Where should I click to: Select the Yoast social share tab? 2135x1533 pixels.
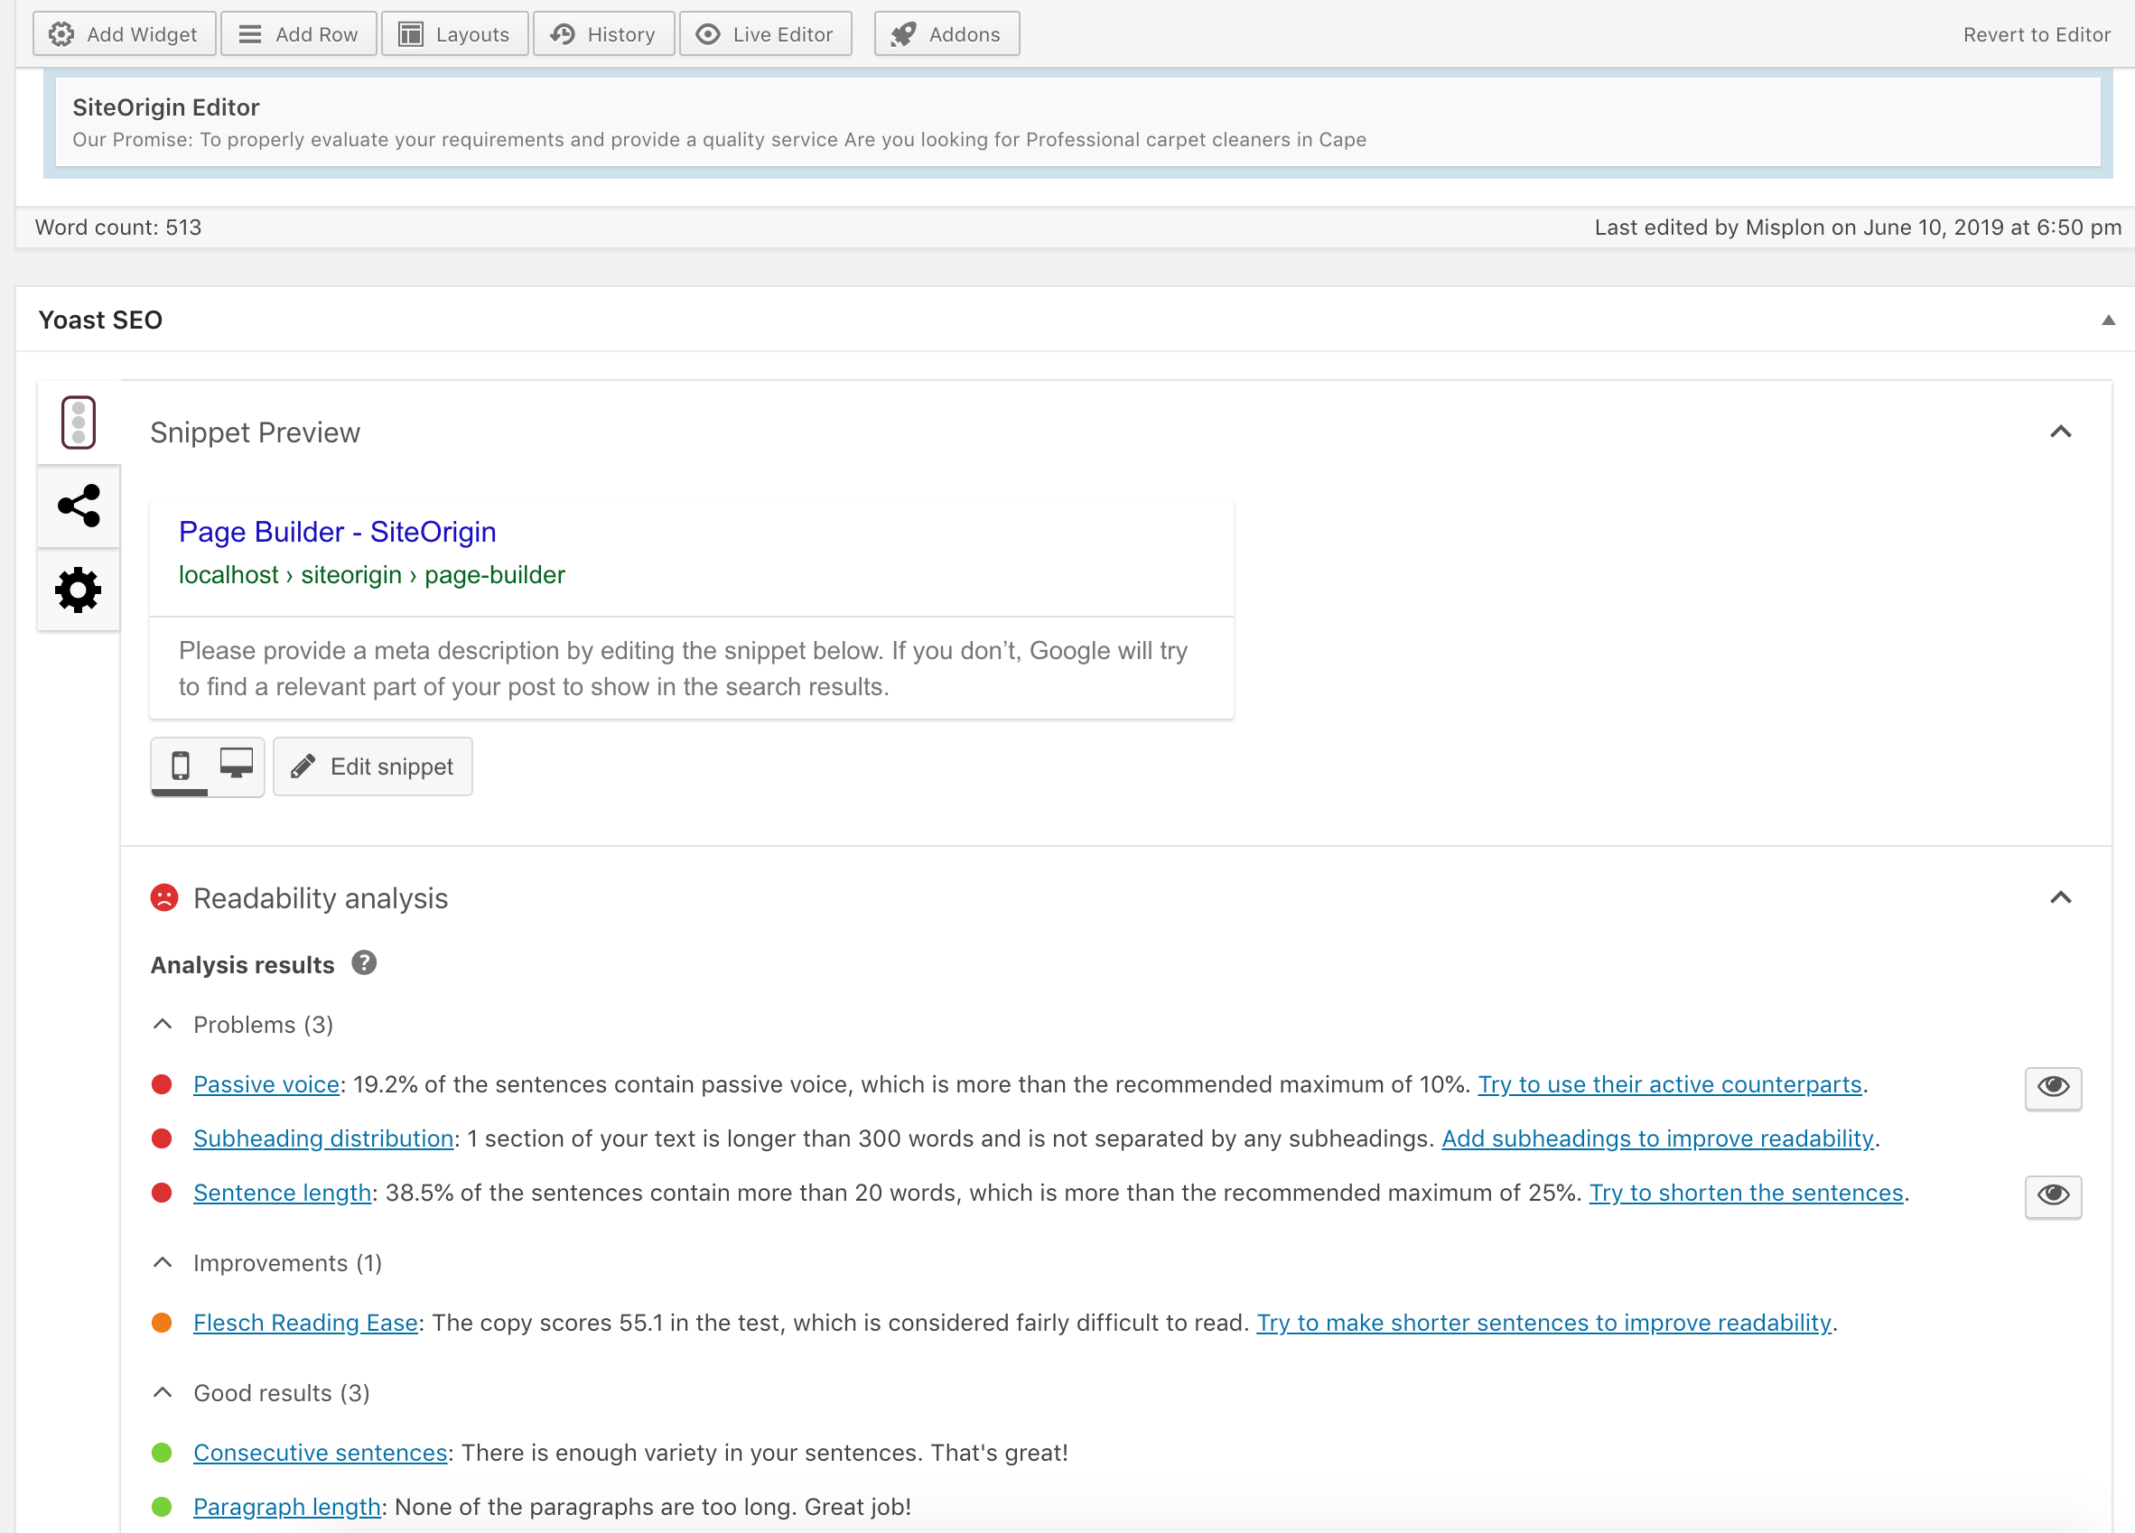tap(79, 506)
